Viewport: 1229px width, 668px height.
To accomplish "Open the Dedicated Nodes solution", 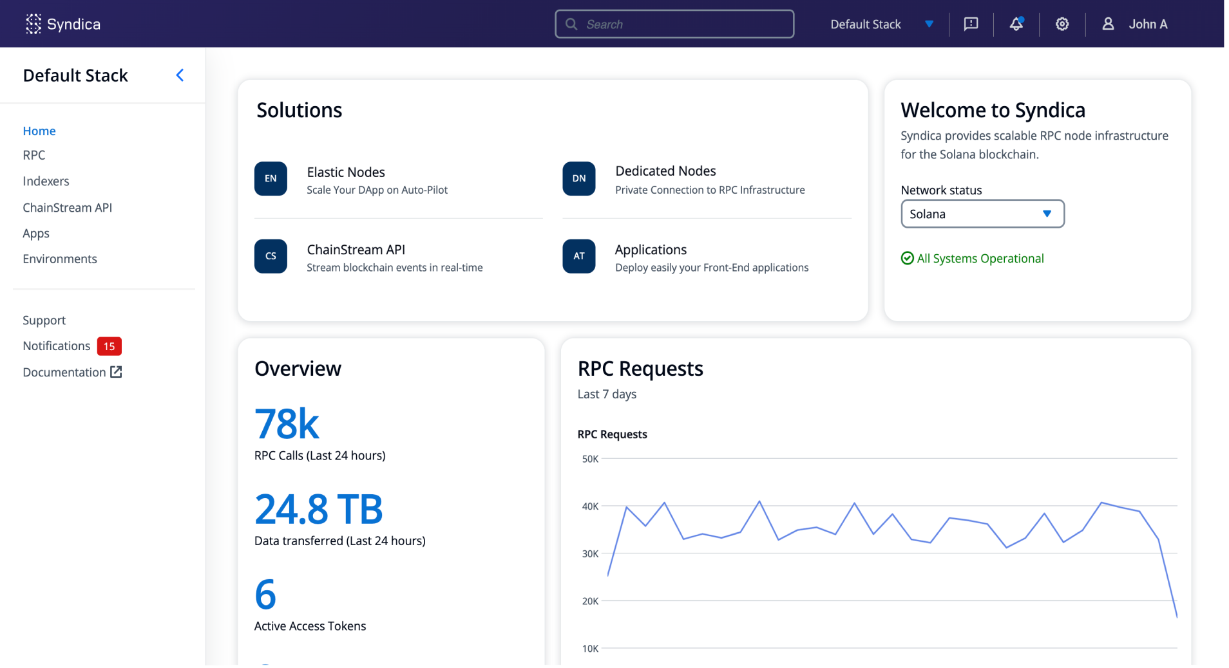I will pyautogui.click(x=665, y=171).
